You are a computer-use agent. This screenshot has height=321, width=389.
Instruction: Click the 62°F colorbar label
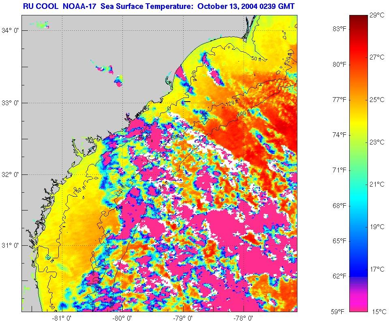339,276
